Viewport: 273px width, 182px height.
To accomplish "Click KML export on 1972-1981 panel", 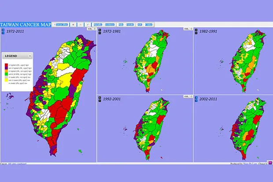I will tap(186, 29).
